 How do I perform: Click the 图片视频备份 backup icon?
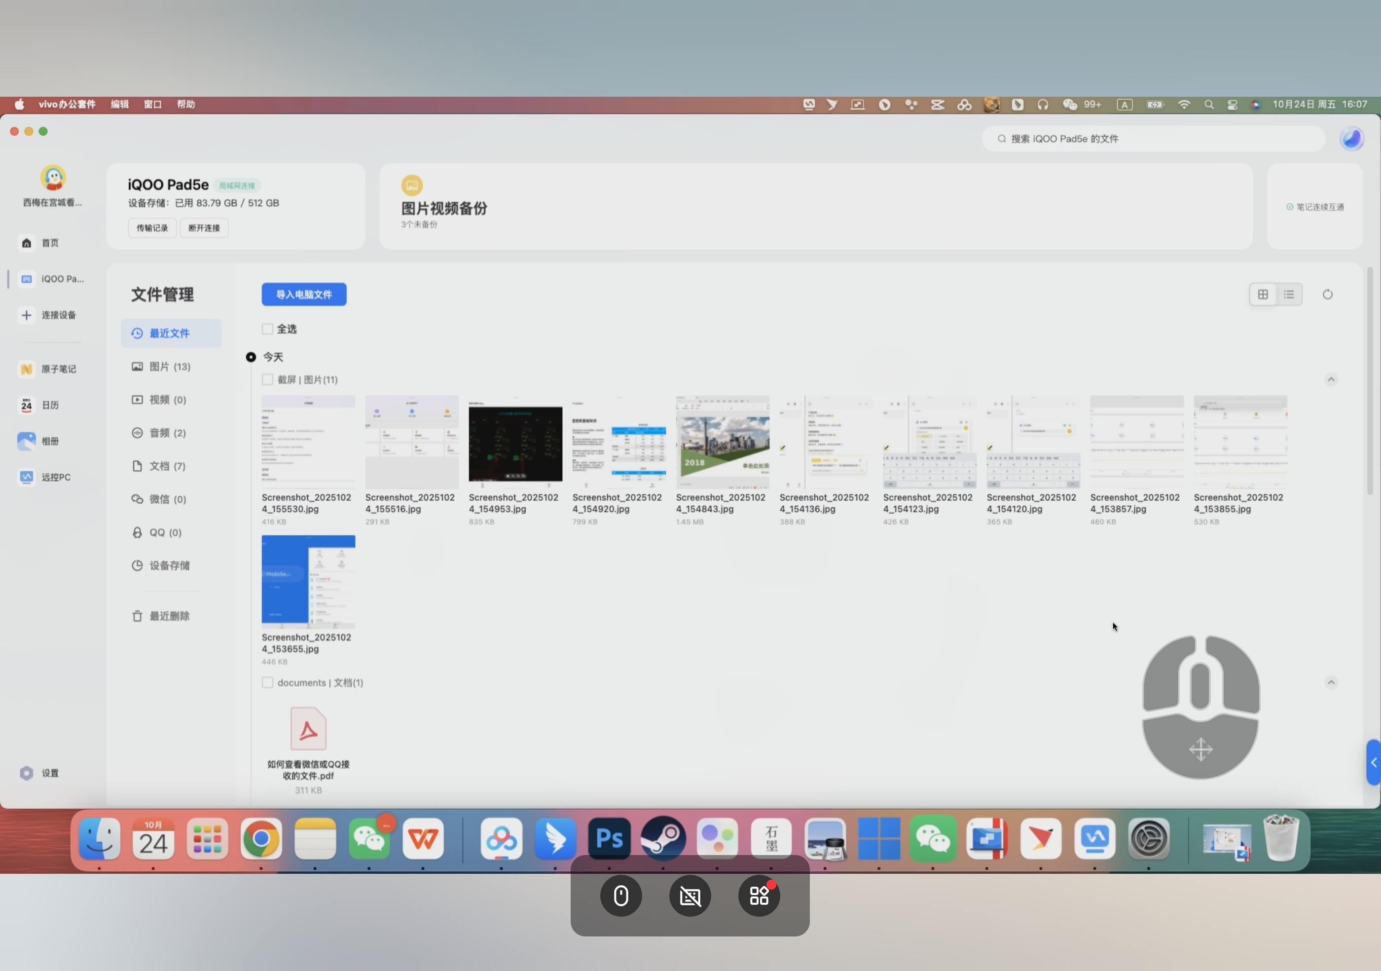[412, 186]
